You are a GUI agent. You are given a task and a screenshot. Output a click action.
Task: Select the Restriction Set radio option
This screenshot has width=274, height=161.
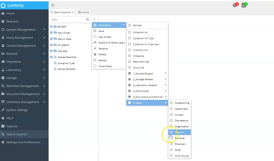tap(129, 62)
